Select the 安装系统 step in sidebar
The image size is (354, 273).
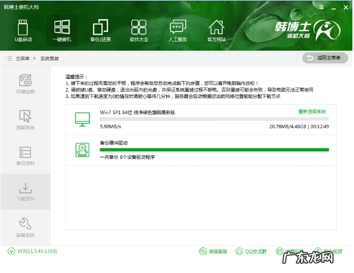[25, 227]
